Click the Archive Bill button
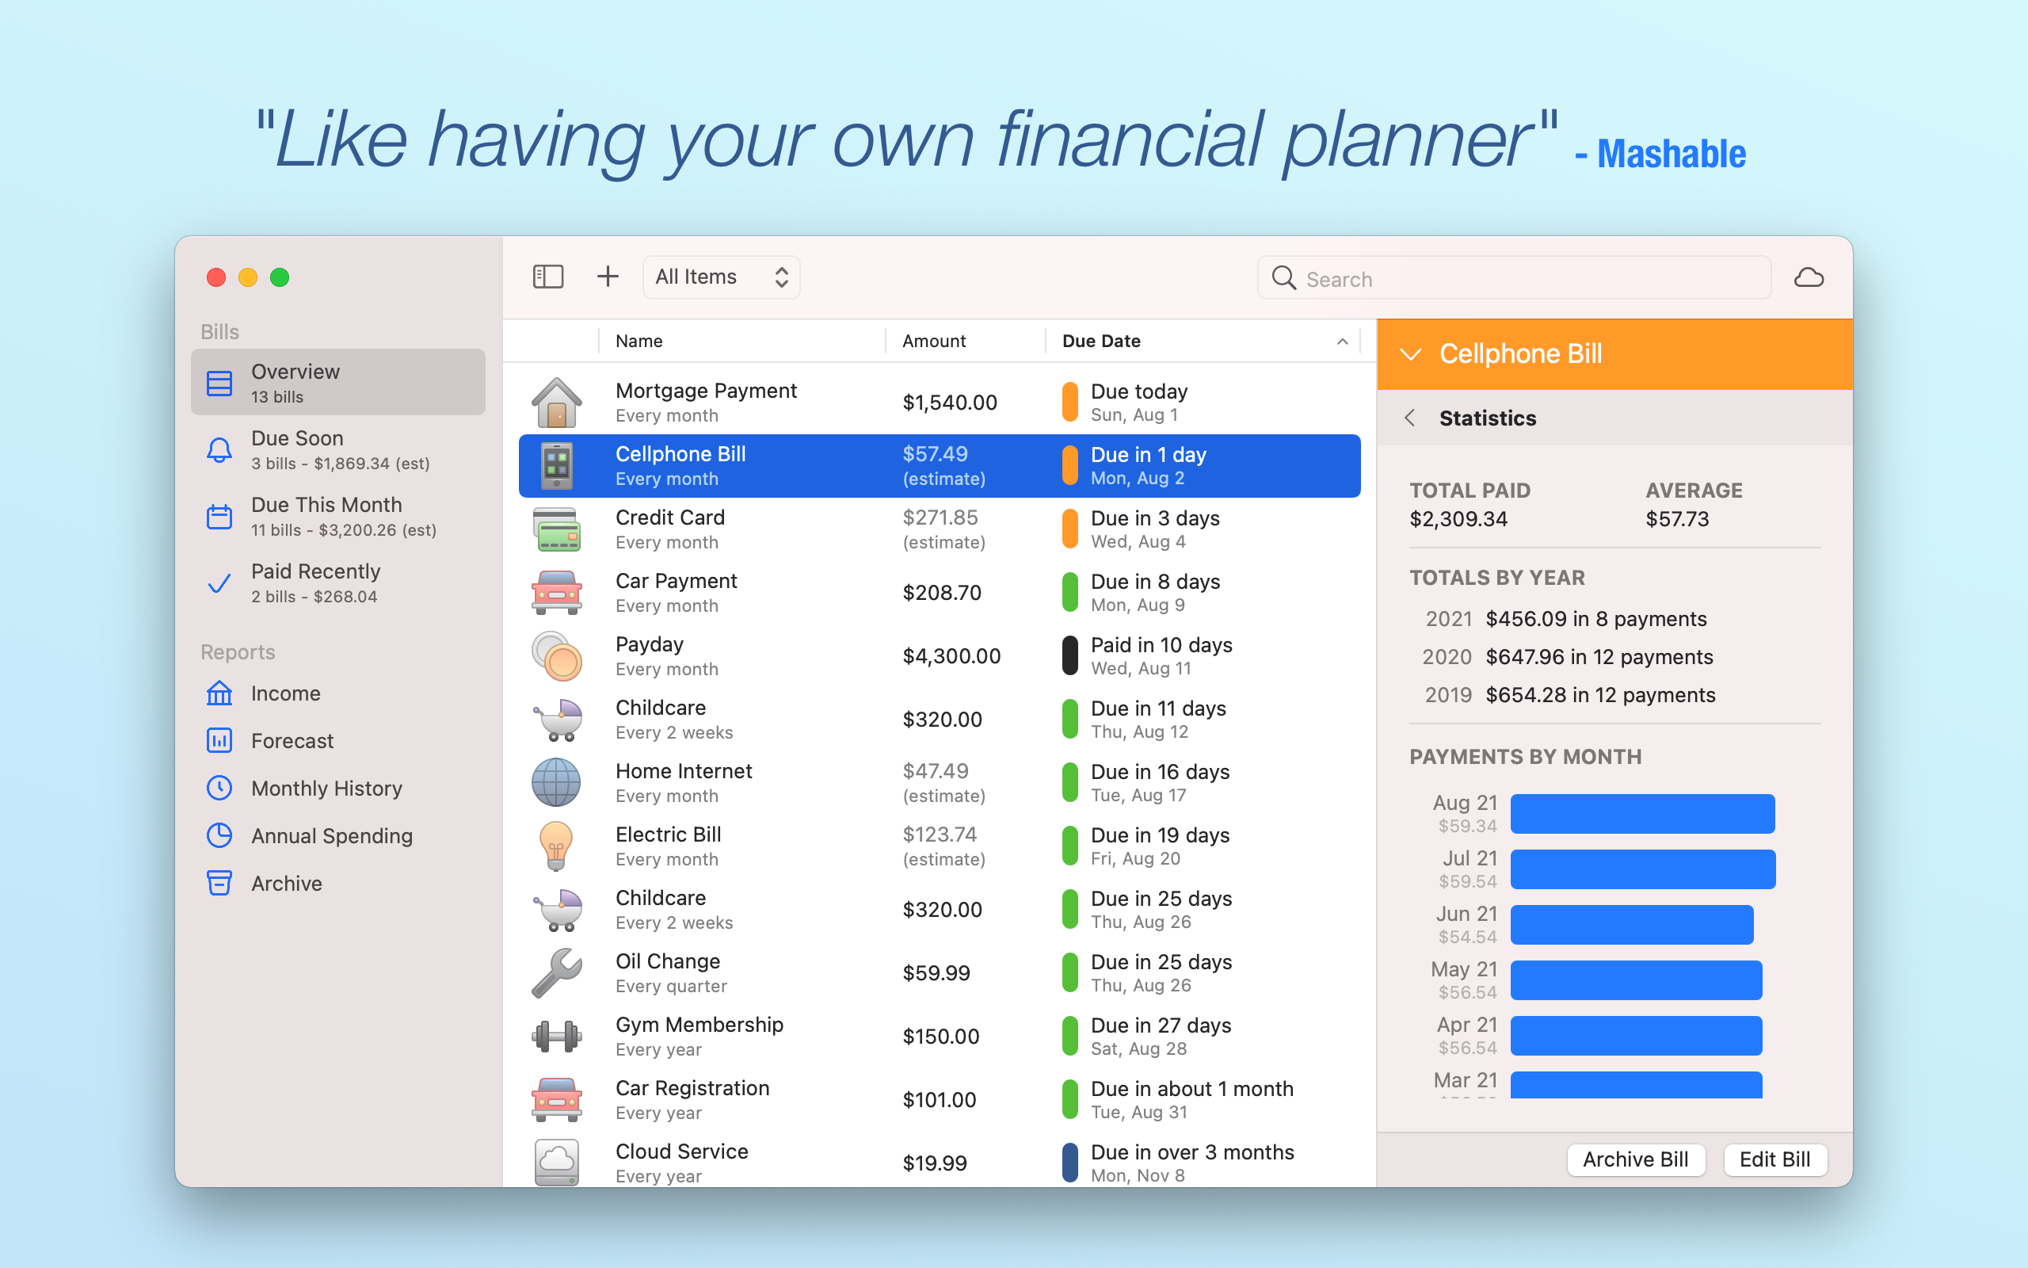The image size is (2028, 1268). [1635, 1159]
